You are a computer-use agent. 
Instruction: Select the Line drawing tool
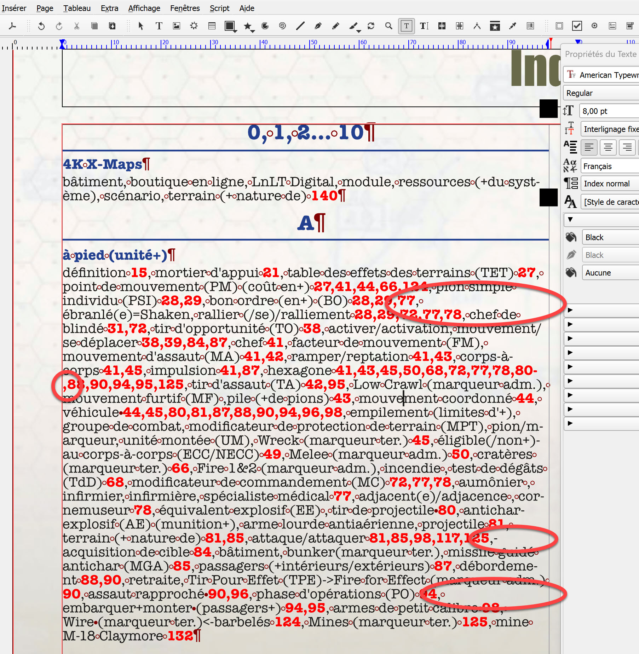click(300, 26)
